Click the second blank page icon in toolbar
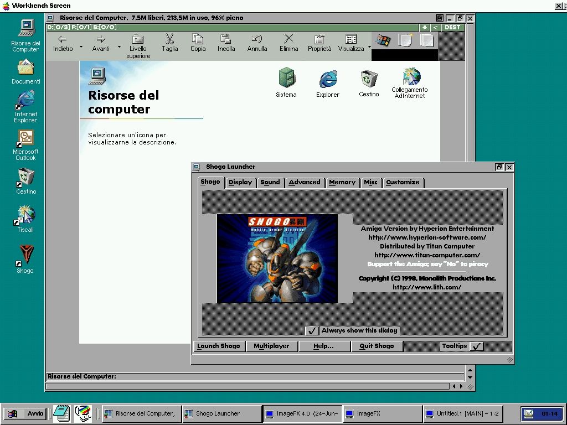This screenshot has height=425, width=567. (427, 40)
